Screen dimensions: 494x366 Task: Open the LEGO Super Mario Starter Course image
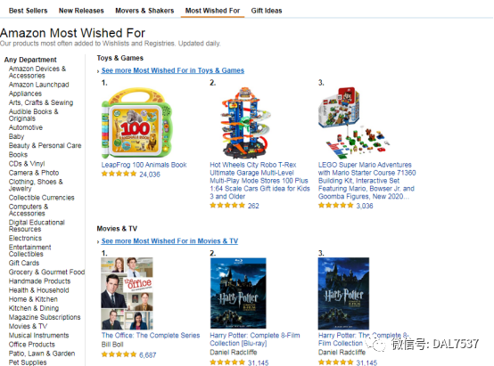[353, 123]
